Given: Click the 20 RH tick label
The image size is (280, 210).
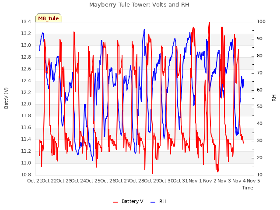Looking at the screenshot, I should coord(259,157).
